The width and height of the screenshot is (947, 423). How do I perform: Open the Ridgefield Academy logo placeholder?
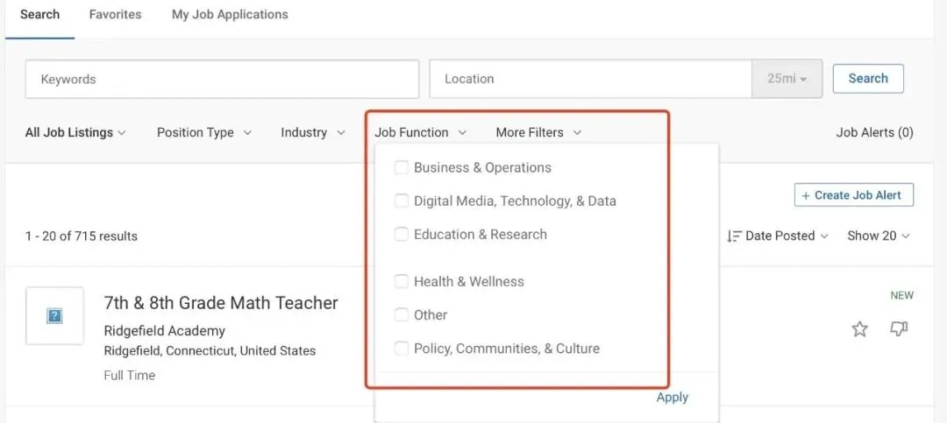[54, 315]
